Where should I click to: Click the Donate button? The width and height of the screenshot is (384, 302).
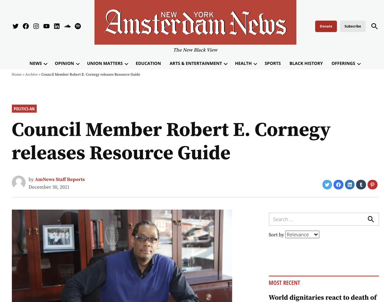point(326,26)
